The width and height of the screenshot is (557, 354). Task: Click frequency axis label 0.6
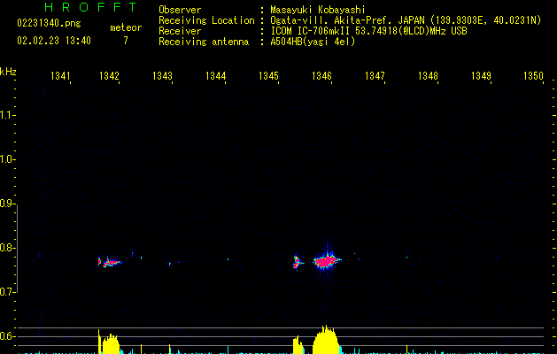7,336
